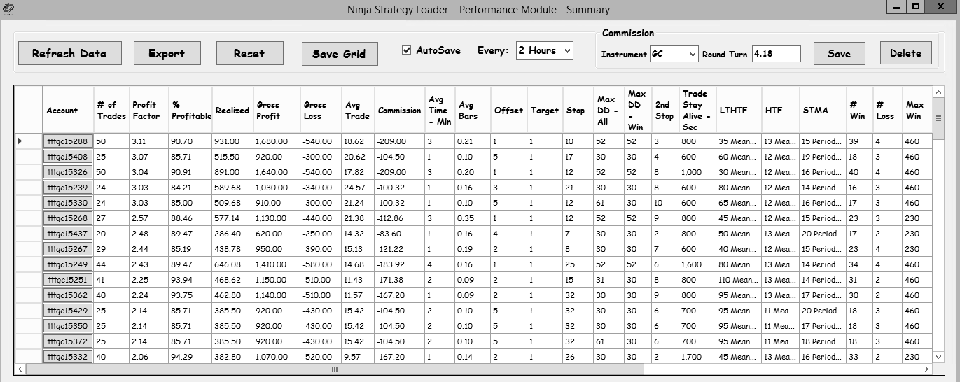Delete the commission entry
The image size is (960, 382).
(905, 53)
